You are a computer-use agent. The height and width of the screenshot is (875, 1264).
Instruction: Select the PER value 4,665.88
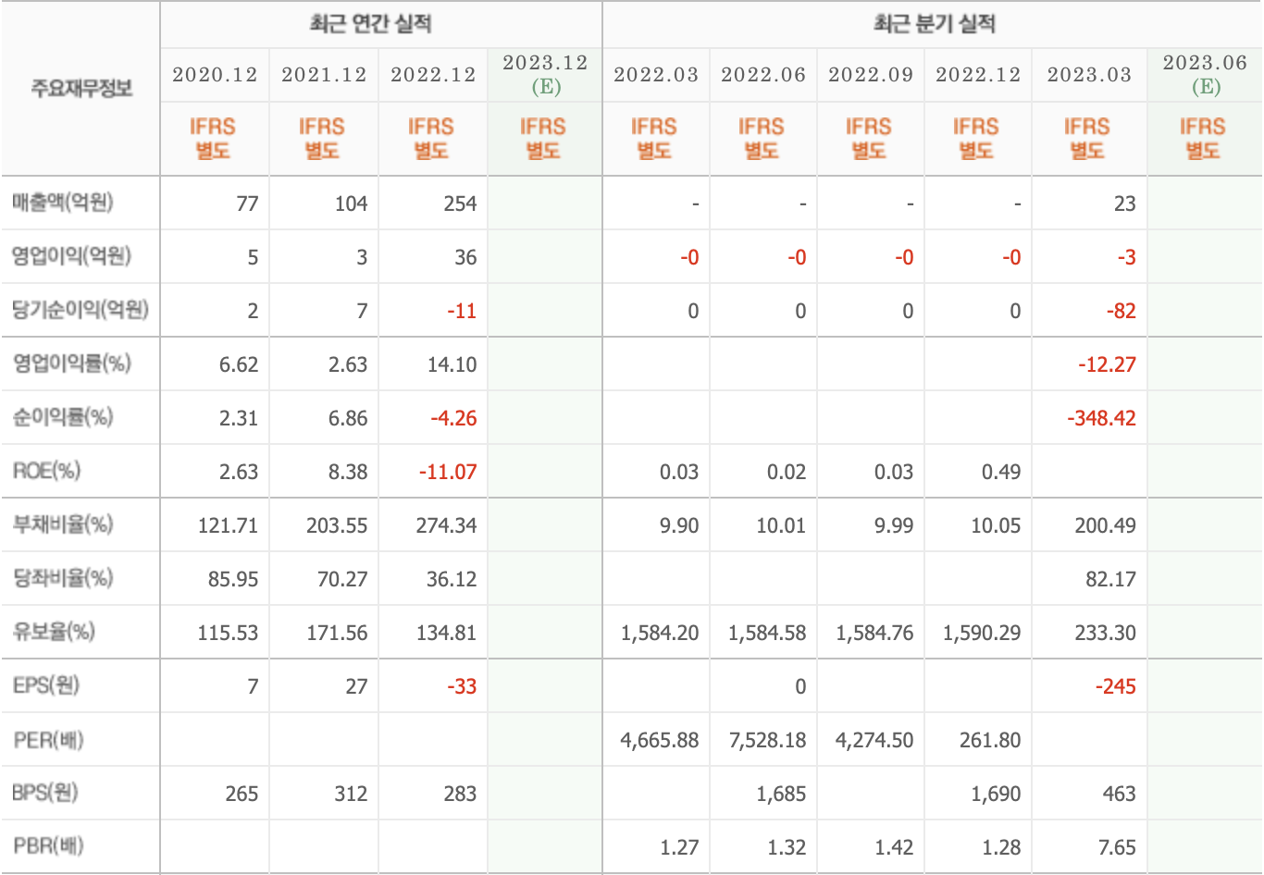click(660, 740)
